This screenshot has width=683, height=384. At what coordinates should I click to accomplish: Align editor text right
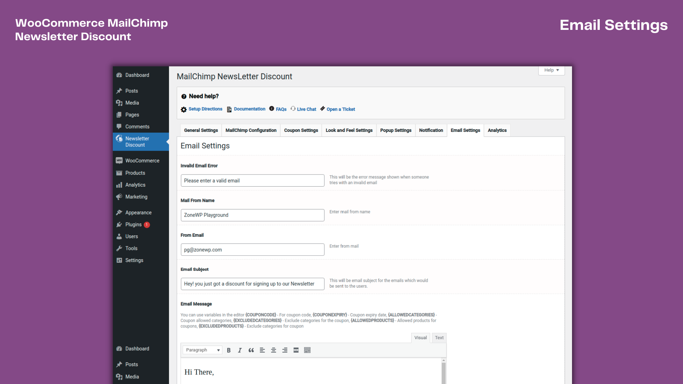285,350
